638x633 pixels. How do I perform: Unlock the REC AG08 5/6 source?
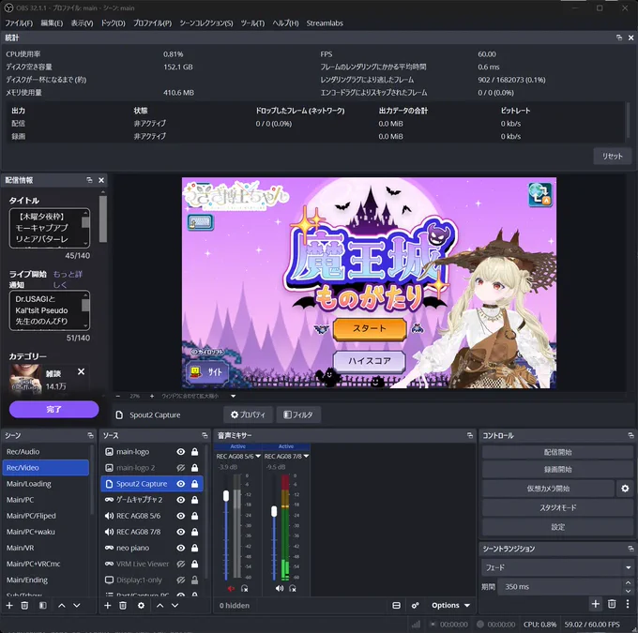click(195, 516)
